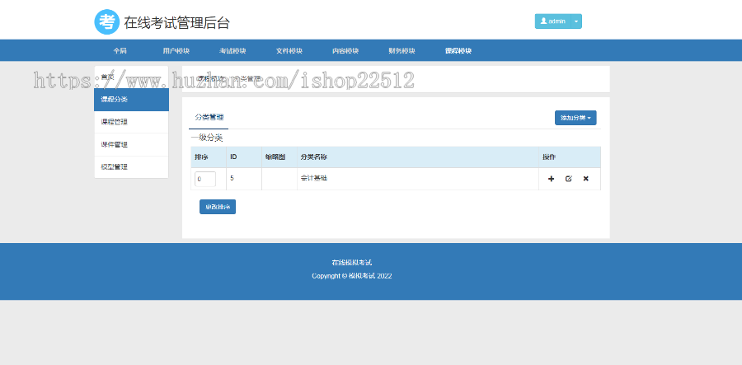742x365 pixels.
Task: Go to 首页 in the sidebar
Action: click(x=131, y=77)
